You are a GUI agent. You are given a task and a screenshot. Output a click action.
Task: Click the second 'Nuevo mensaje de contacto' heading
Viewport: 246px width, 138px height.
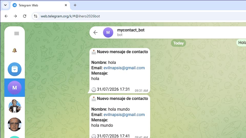[122, 99]
